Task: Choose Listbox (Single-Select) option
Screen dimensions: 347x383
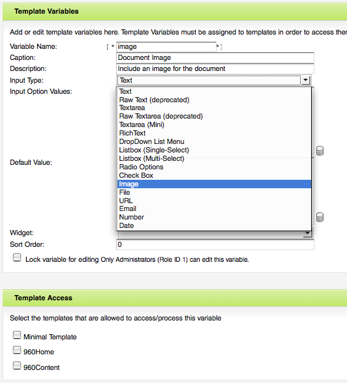Action: point(214,150)
